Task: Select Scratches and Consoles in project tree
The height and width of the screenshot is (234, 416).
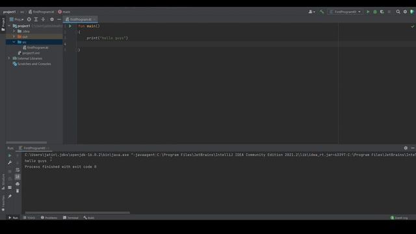Action: click(32, 64)
